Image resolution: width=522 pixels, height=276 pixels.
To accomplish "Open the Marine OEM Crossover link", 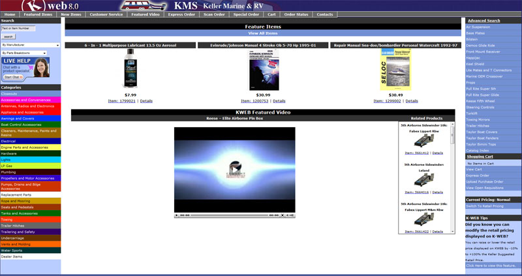I will [x=484, y=76].
